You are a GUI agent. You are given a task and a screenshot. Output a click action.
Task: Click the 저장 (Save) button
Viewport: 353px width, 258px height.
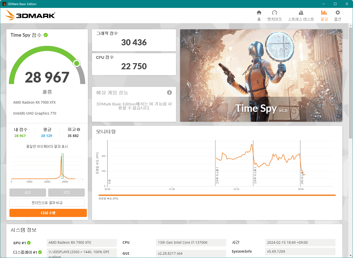pyautogui.click(x=66, y=193)
